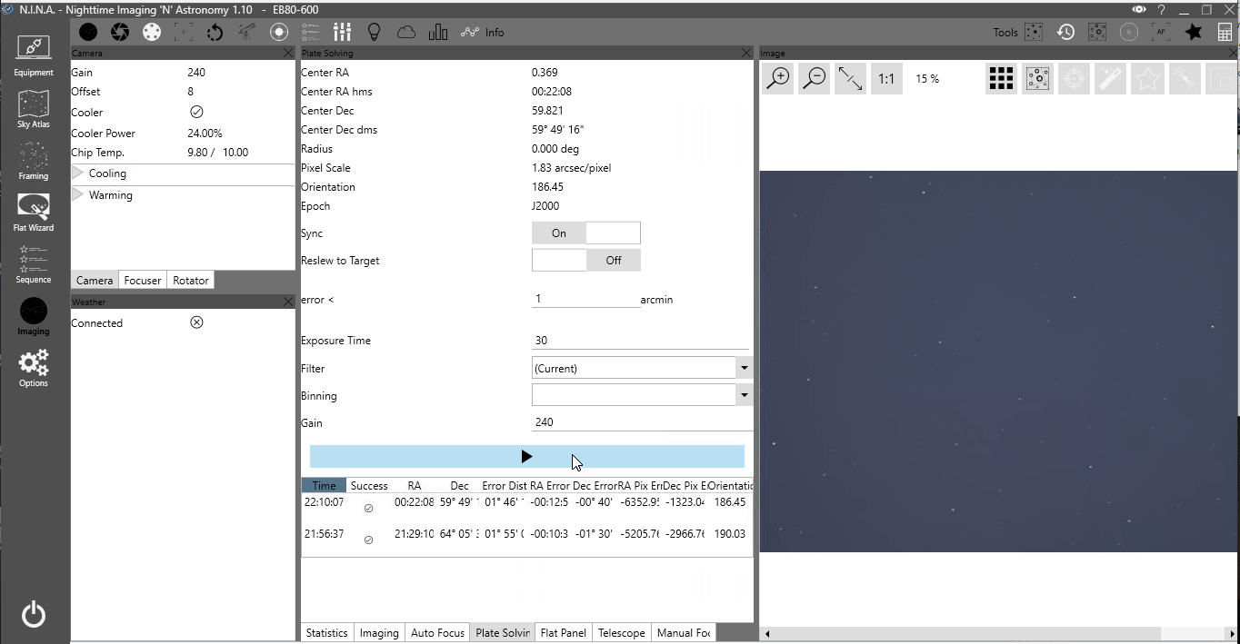1240x644 pixels.
Task: Click the Exposure Time input field
Action: coord(639,341)
